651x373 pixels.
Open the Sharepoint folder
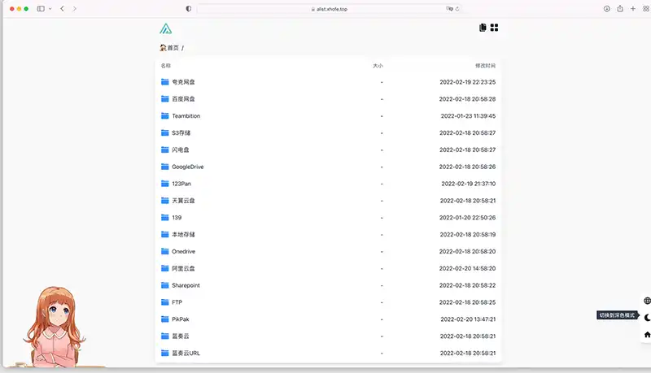tap(328, 285)
